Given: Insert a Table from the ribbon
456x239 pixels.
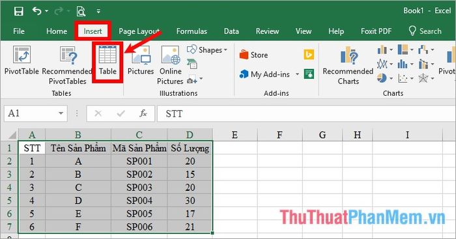Looking at the screenshot, I should [107, 61].
